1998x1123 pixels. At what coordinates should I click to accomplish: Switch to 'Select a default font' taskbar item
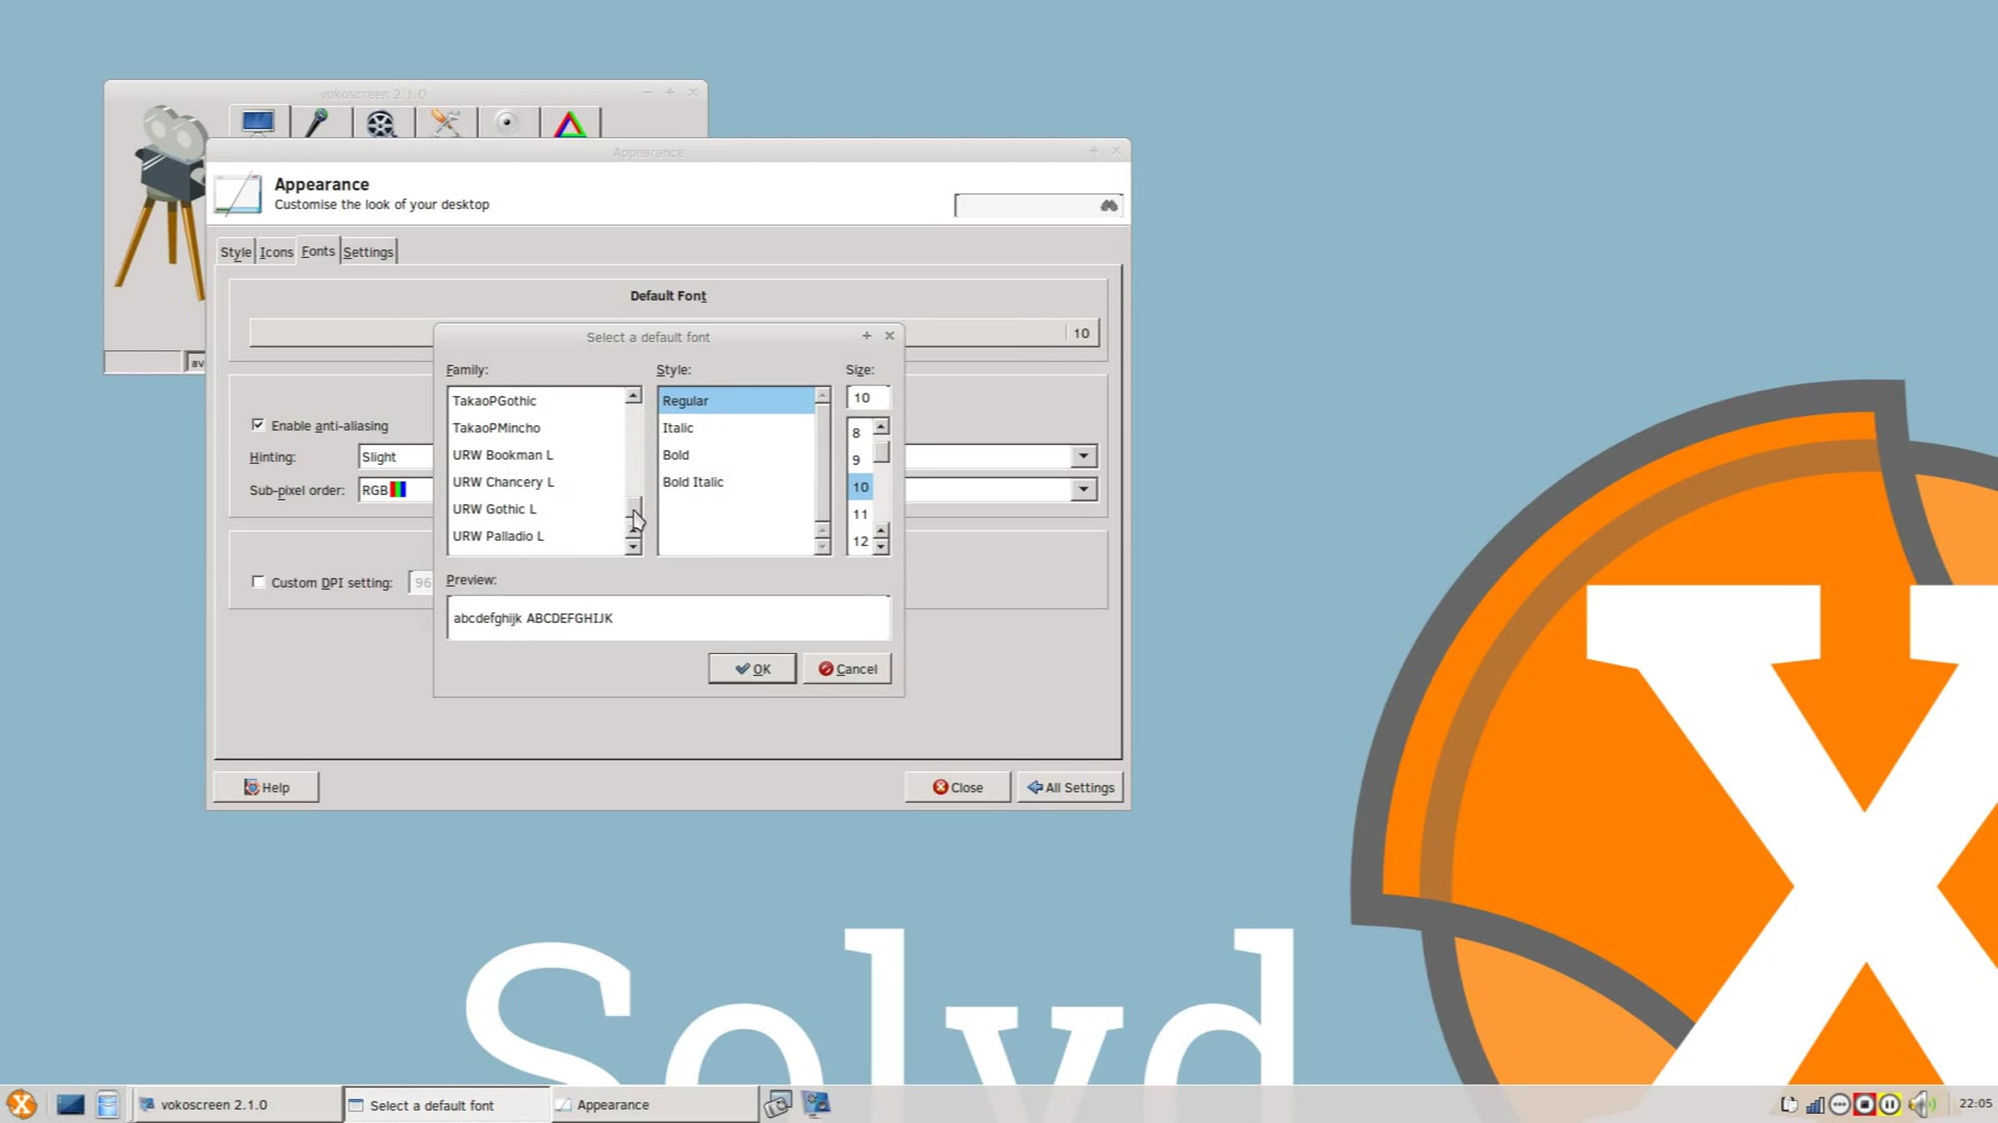click(x=447, y=1105)
